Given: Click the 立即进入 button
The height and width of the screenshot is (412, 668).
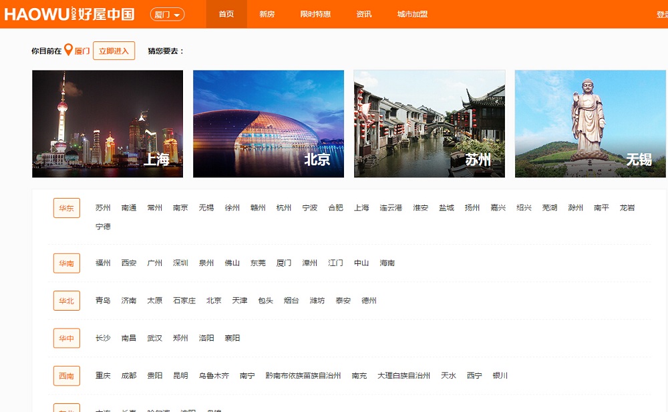Looking at the screenshot, I should tap(114, 51).
